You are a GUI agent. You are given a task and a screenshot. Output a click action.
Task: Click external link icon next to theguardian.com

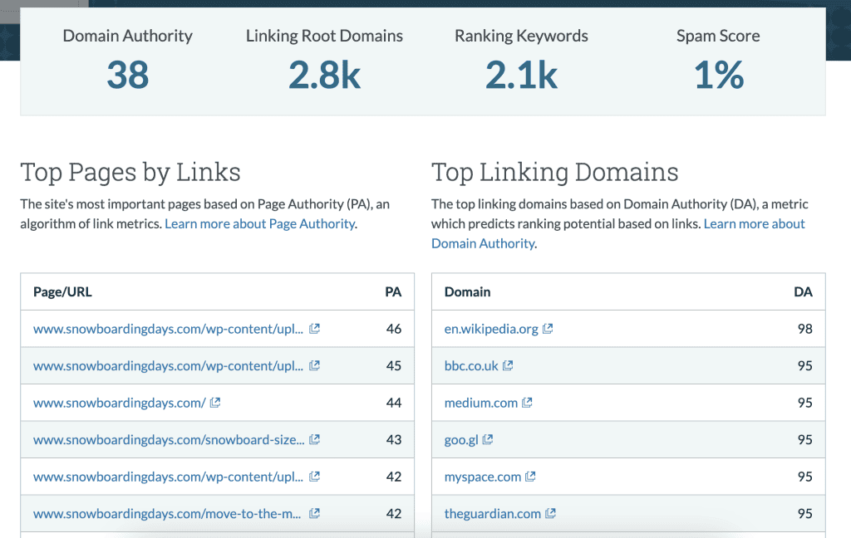(x=550, y=513)
